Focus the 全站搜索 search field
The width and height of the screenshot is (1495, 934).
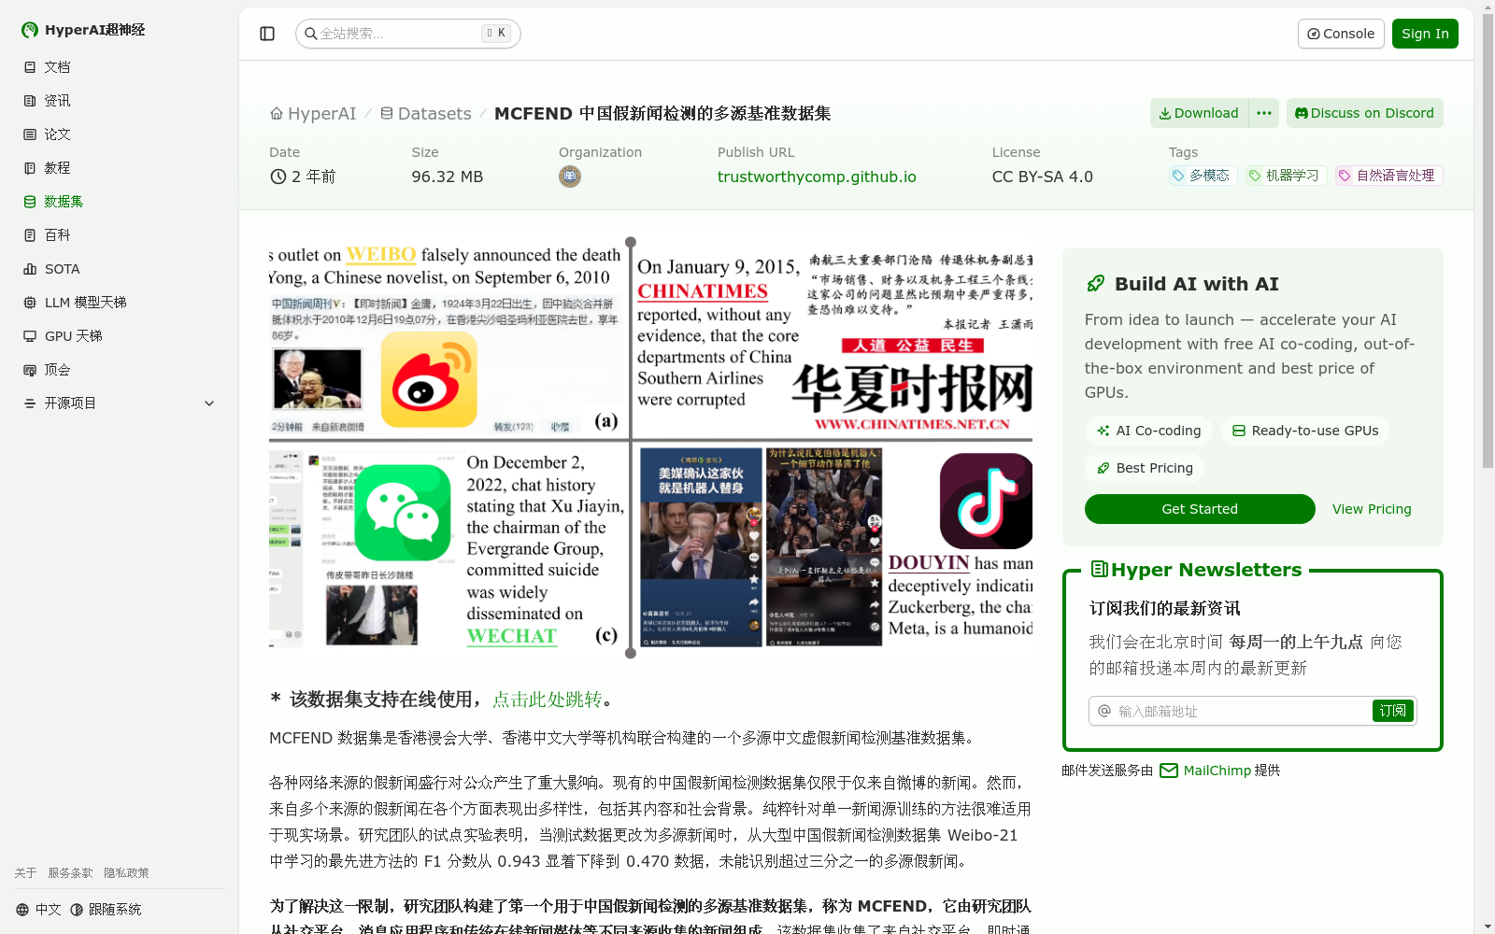coord(407,34)
